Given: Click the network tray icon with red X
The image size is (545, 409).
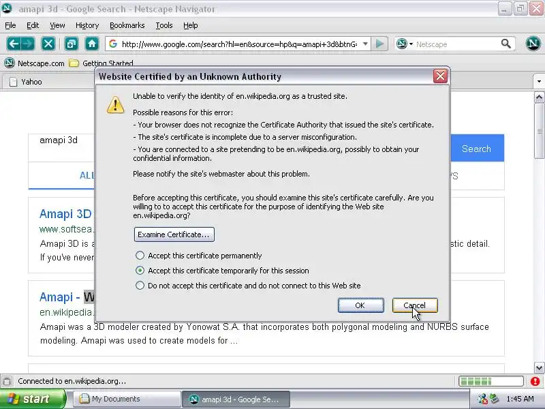Looking at the screenshot, I should pos(482,399).
